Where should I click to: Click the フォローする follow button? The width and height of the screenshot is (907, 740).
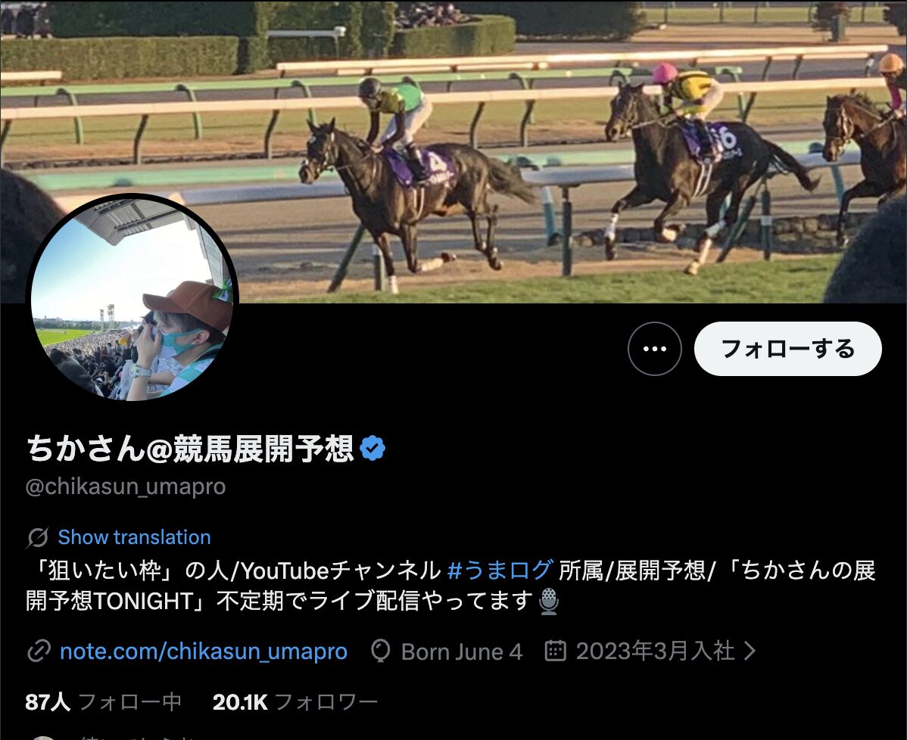tap(788, 349)
